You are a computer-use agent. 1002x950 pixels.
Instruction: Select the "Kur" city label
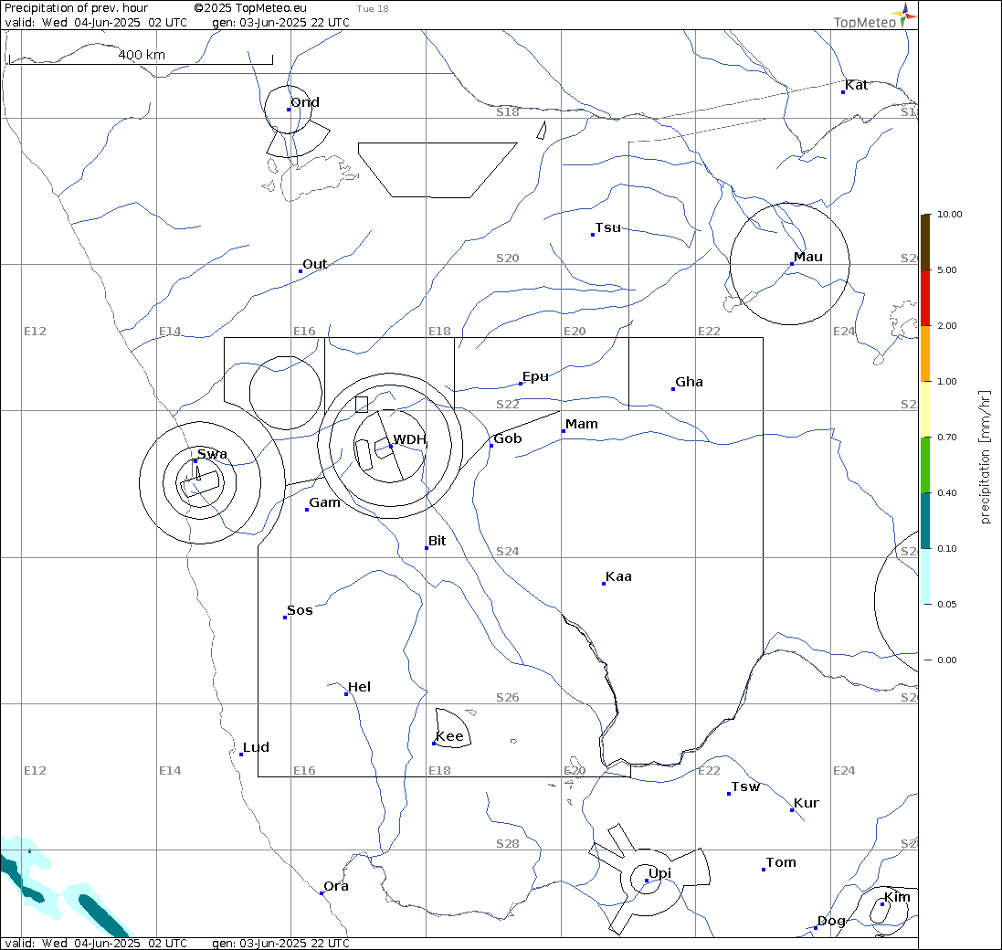click(806, 804)
